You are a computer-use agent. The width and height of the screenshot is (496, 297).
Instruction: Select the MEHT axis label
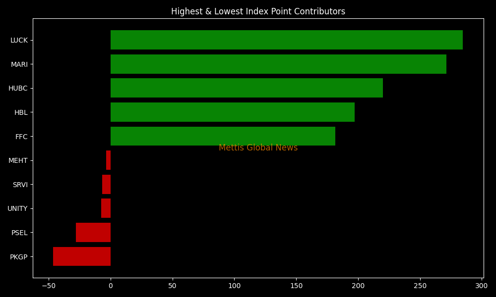tap(18, 161)
